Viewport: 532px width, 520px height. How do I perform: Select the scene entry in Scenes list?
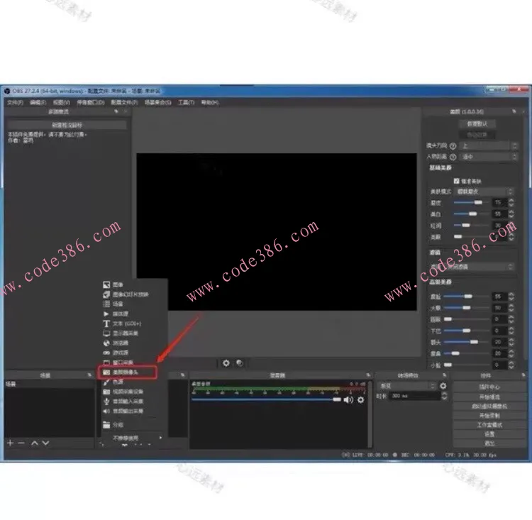click(x=49, y=384)
